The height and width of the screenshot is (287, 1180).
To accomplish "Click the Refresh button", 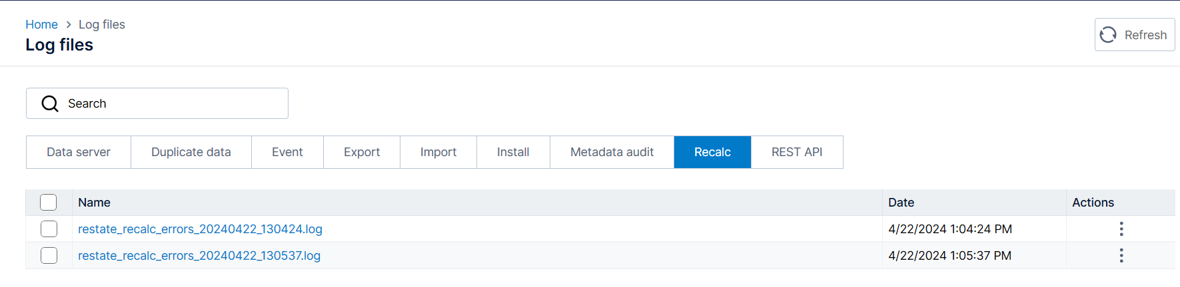I will tap(1134, 35).
